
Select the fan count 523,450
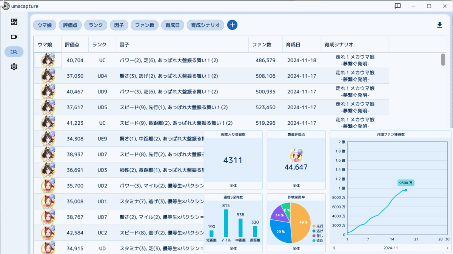[265, 107]
